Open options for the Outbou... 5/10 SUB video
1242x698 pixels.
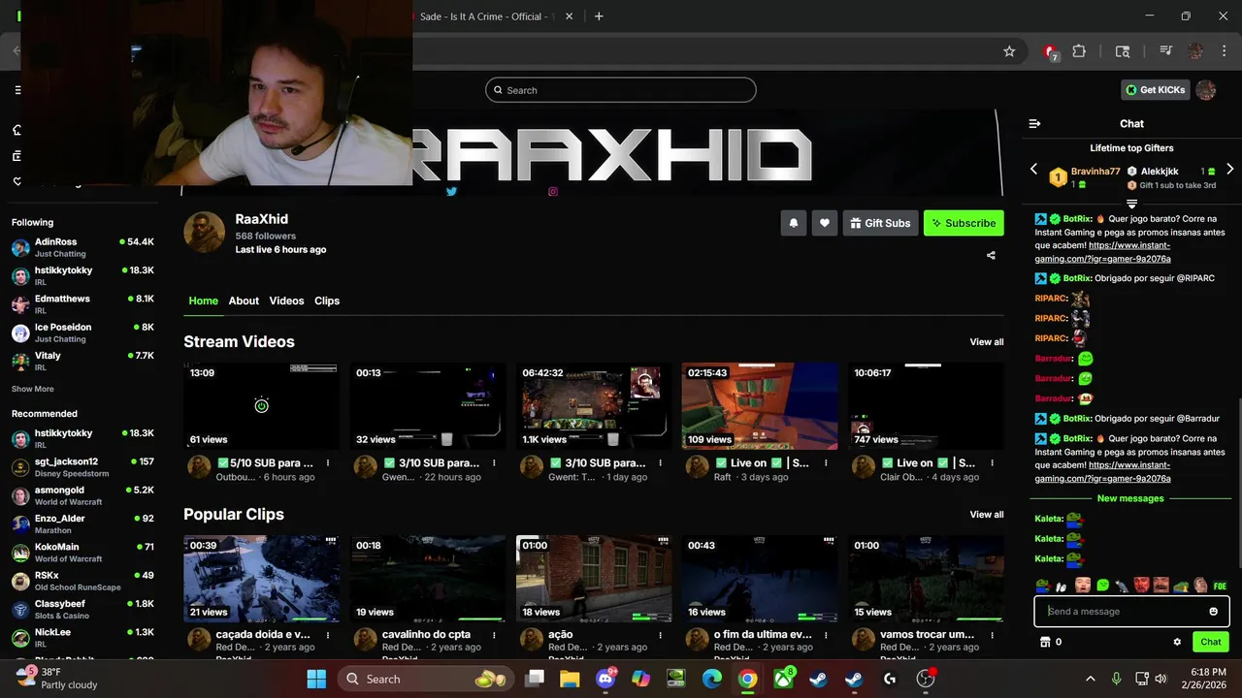click(328, 463)
